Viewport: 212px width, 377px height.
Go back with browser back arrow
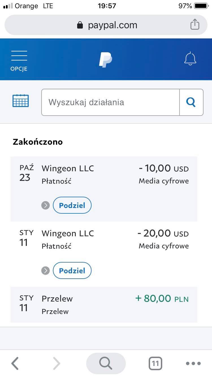pos(15,363)
